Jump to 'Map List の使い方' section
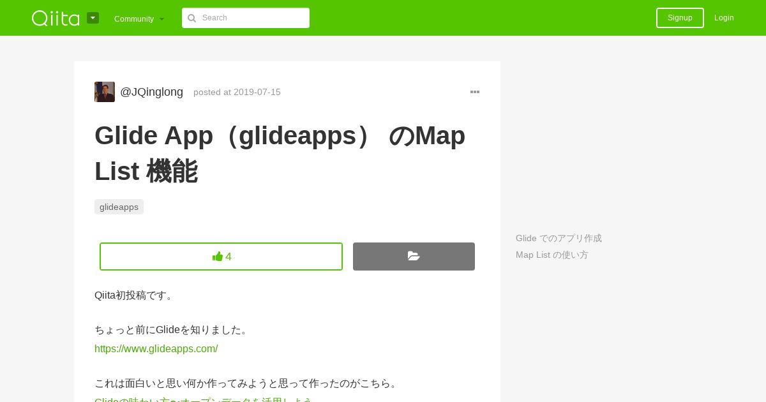The height and width of the screenshot is (402, 766). pyautogui.click(x=552, y=255)
